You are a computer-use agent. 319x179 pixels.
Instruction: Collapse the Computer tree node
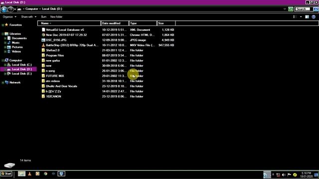[2, 61]
